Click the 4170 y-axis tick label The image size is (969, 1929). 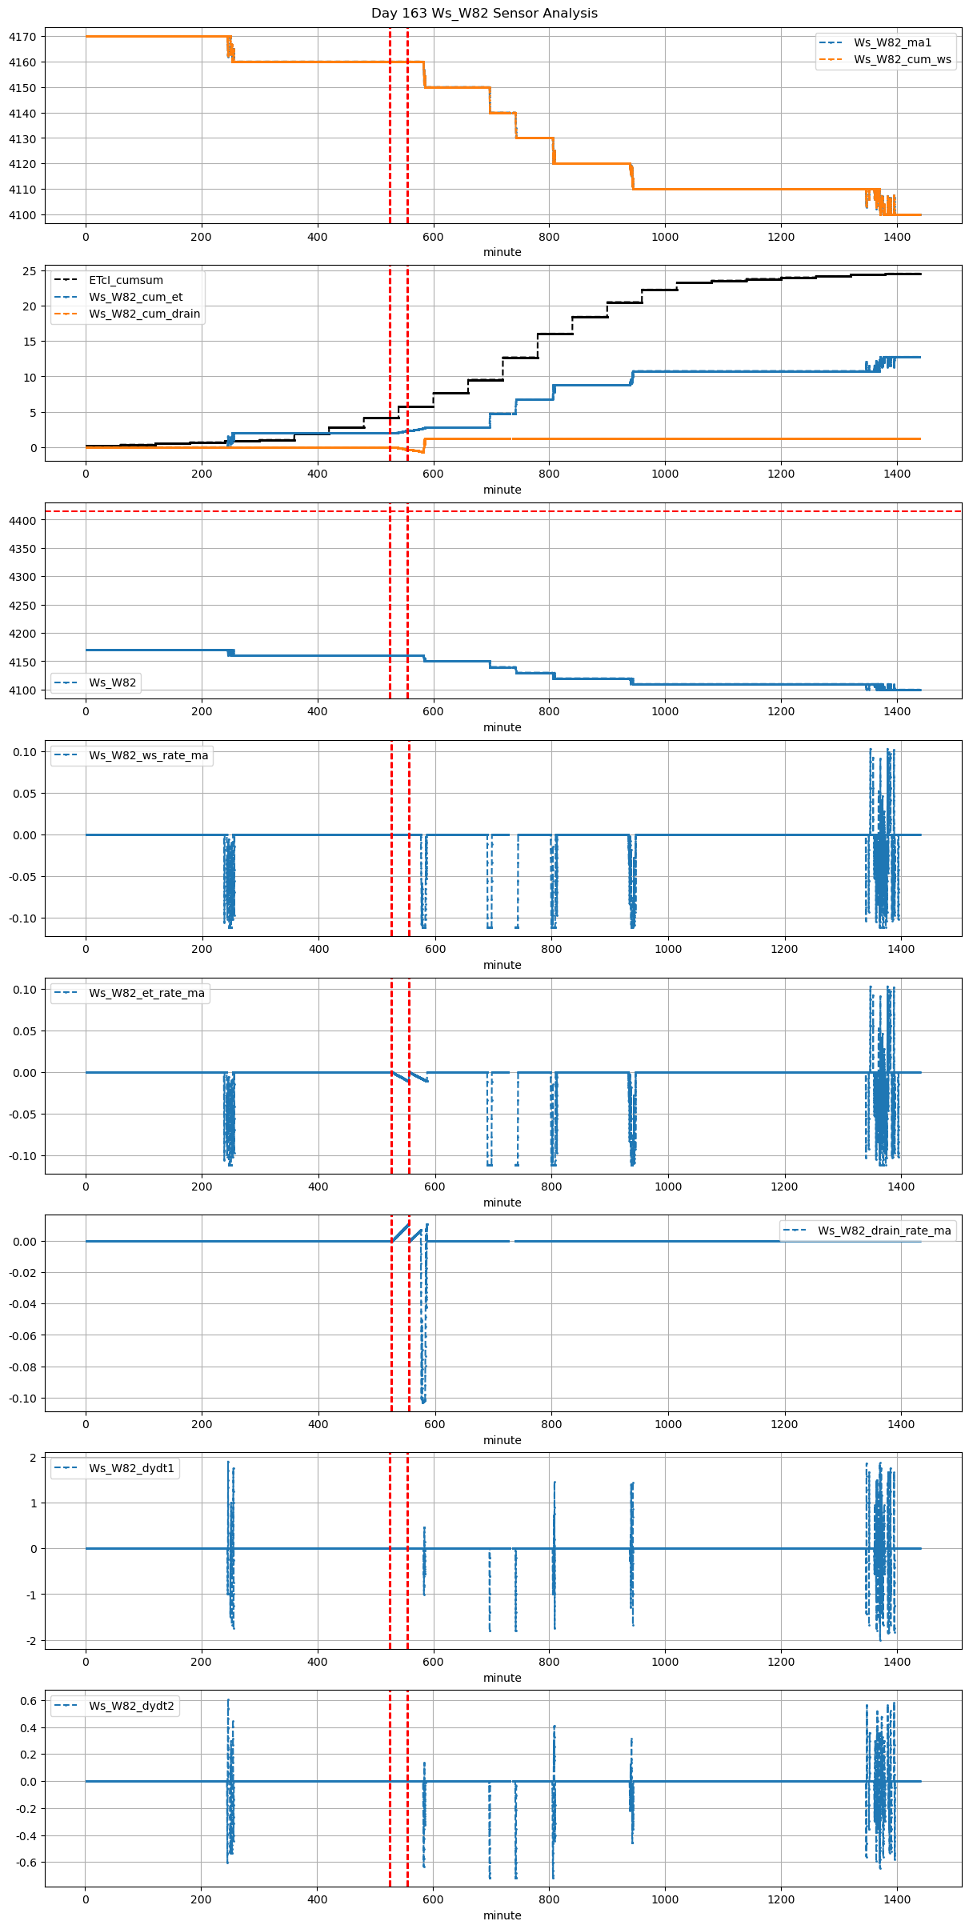(x=22, y=37)
